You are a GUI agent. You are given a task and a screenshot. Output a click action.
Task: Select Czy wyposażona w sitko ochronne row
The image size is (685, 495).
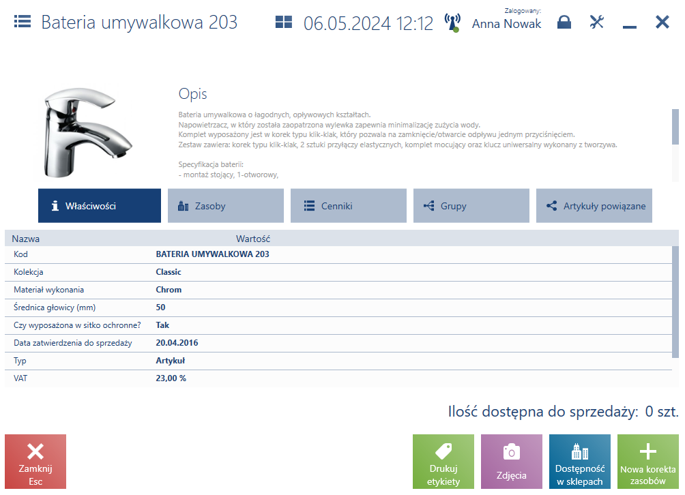click(338, 326)
